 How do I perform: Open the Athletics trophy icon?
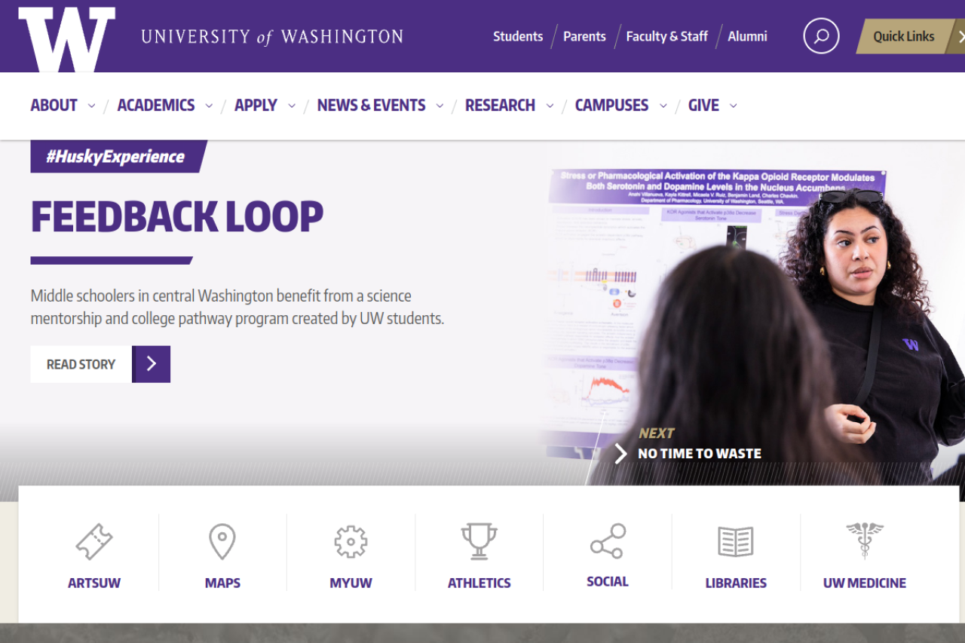click(x=479, y=541)
